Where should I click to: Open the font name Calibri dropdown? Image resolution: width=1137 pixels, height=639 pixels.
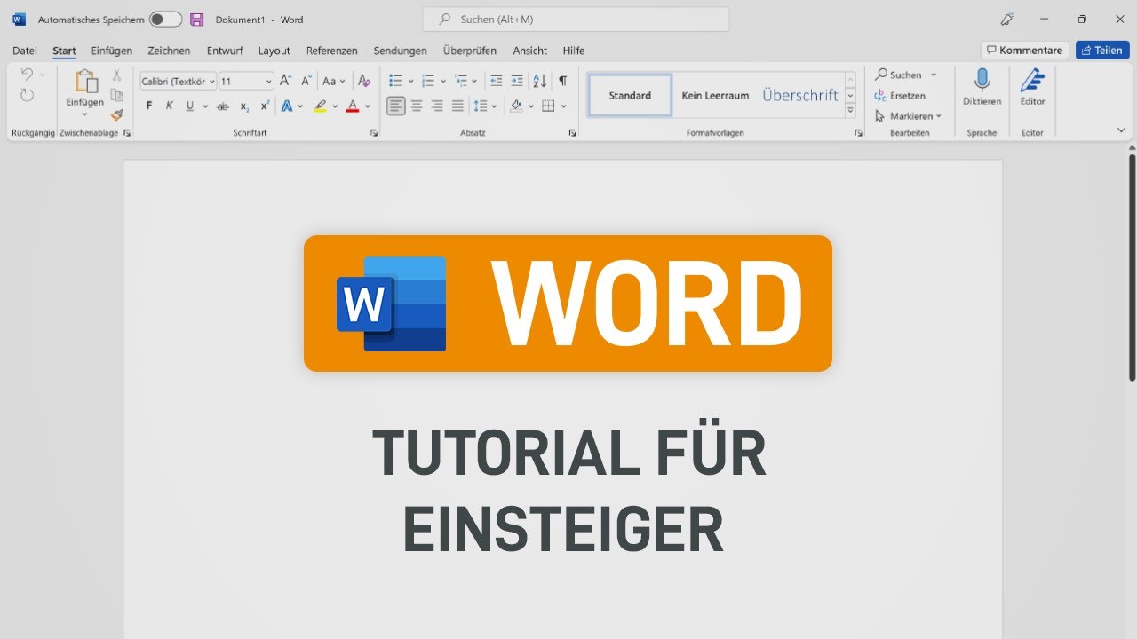point(211,82)
